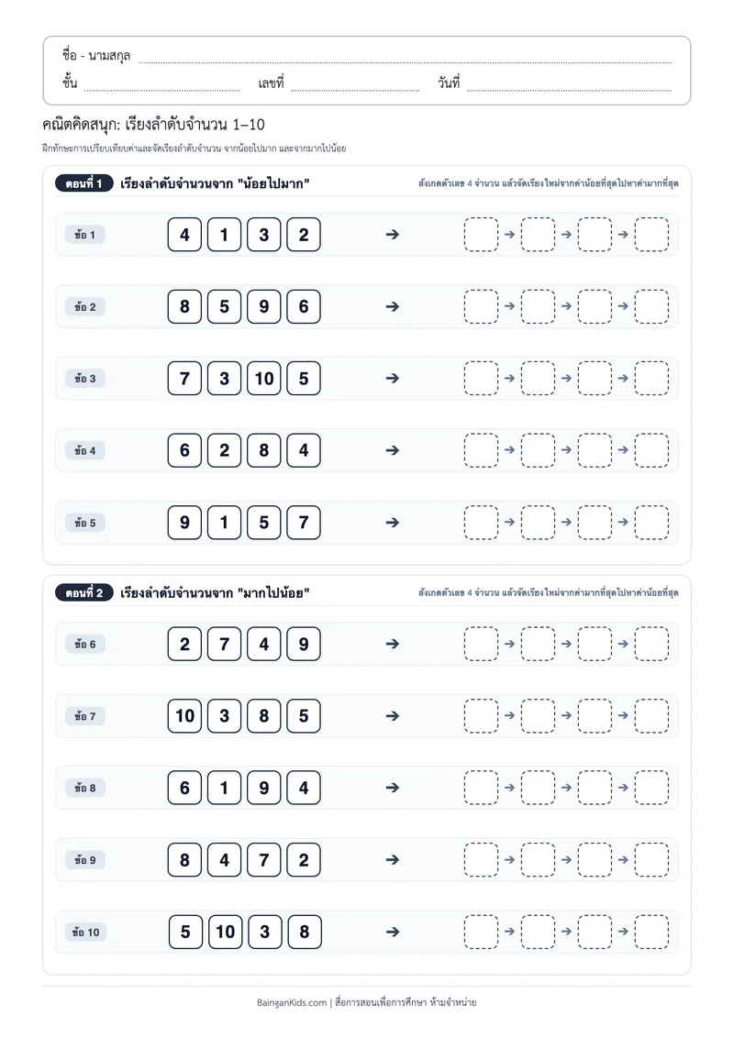Screen dimensions: 734x1038
Task: Click the last empty answer box in ข้อ 5
Action: tap(651, 523)
